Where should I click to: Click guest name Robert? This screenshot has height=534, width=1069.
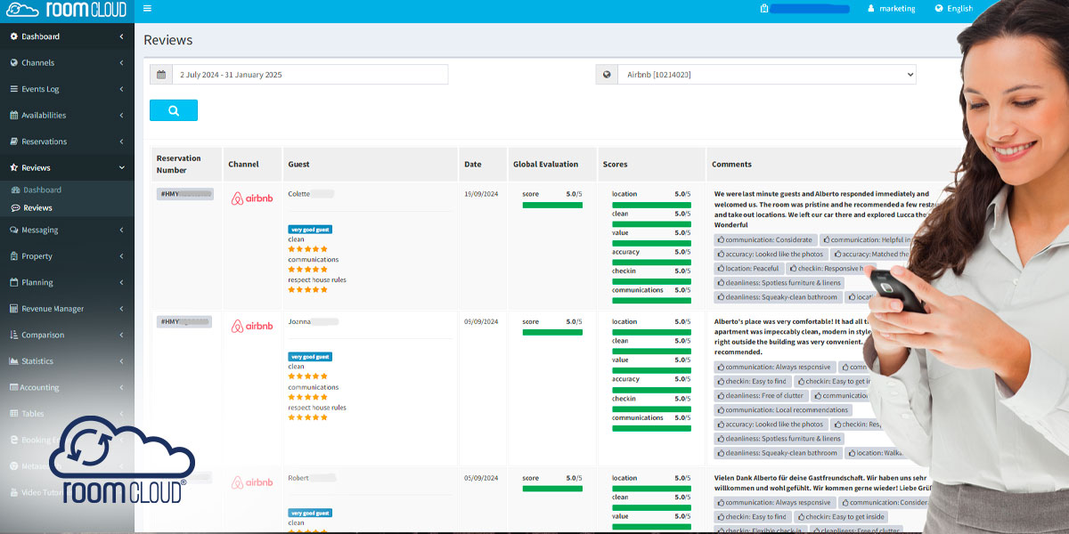(x=298, y=478)
